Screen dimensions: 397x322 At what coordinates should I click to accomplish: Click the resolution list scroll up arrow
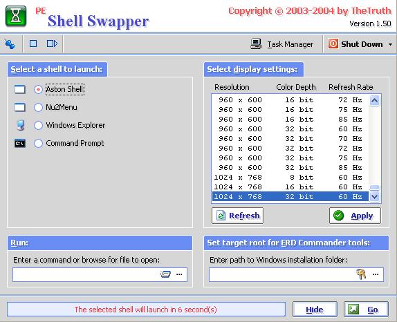(374, 101)
